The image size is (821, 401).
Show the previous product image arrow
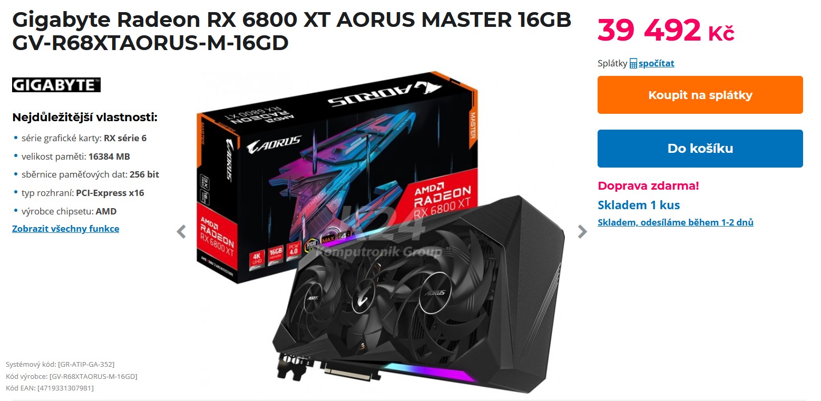coord(181,231)
